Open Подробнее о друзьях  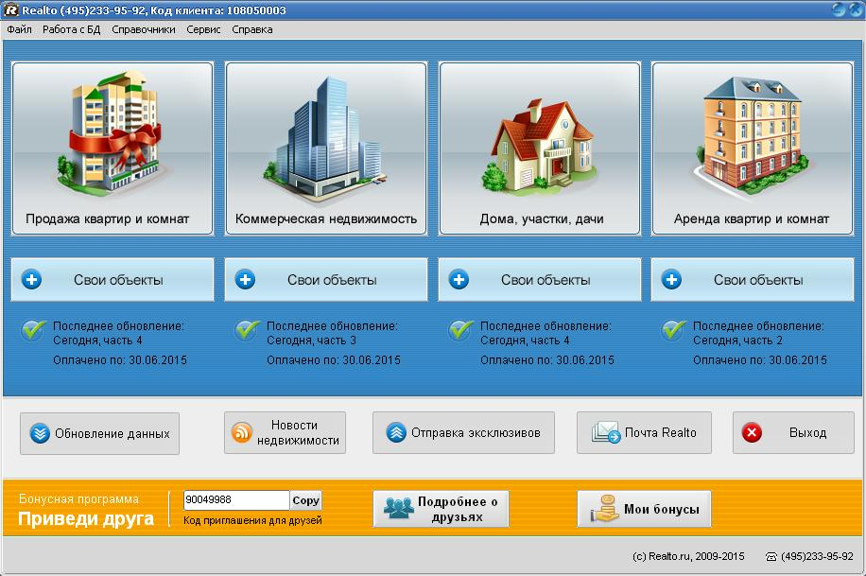click(x=441, y=509)
